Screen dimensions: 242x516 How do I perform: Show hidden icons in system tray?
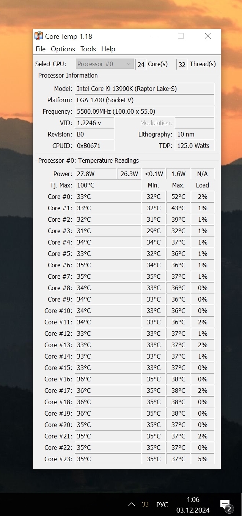pos(132,505)
